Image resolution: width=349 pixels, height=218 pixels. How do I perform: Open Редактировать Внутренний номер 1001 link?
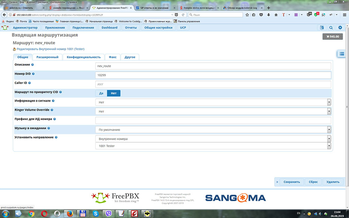[x=51, y=49]
